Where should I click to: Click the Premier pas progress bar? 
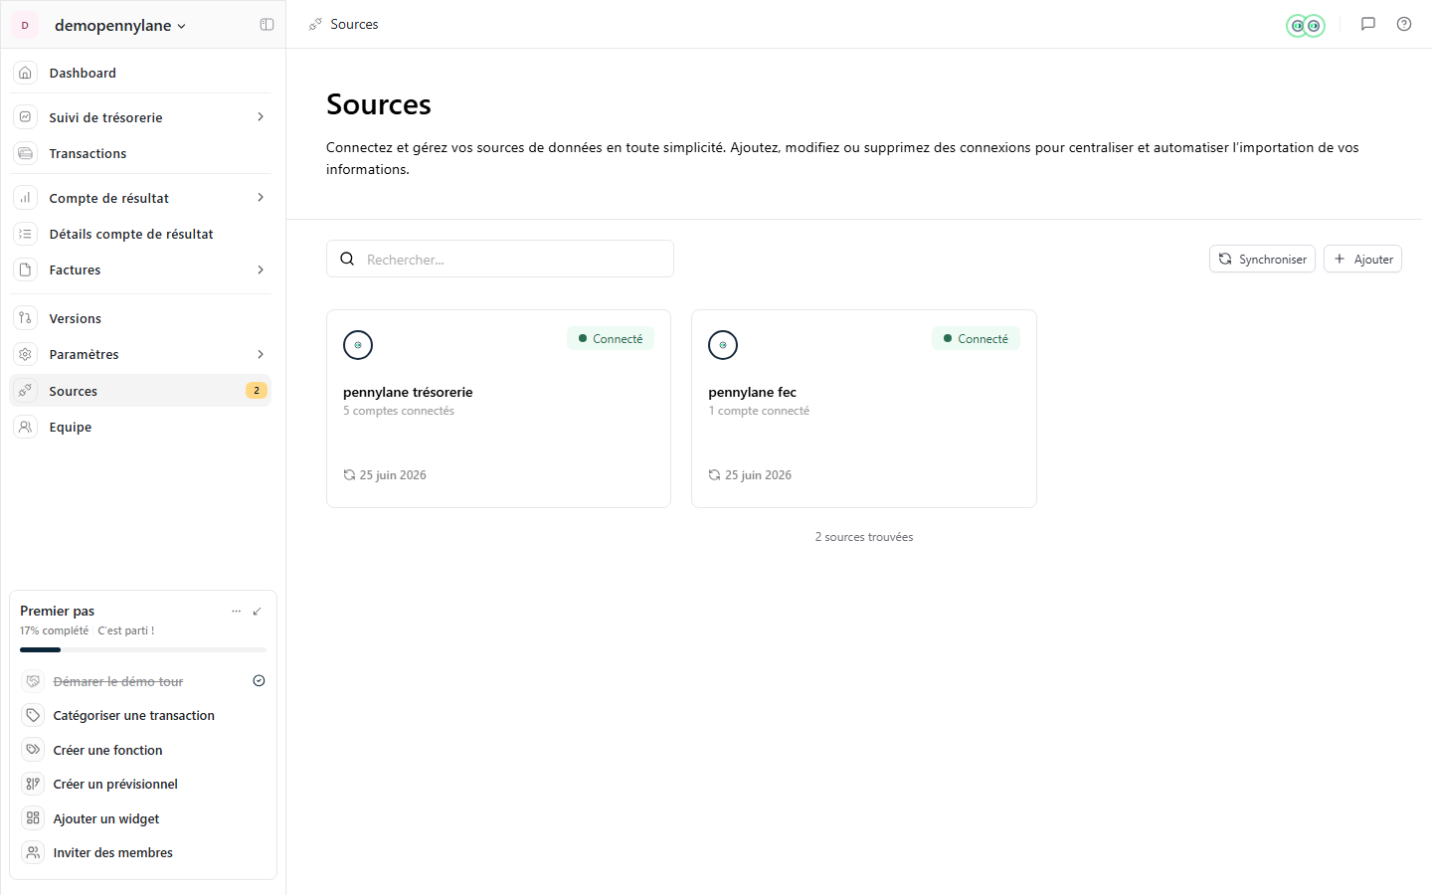click(143, 649)
